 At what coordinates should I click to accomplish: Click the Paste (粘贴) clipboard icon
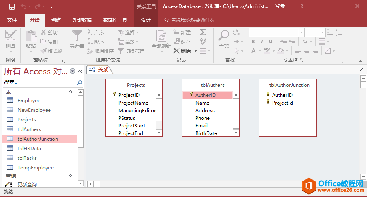(31, 36)
